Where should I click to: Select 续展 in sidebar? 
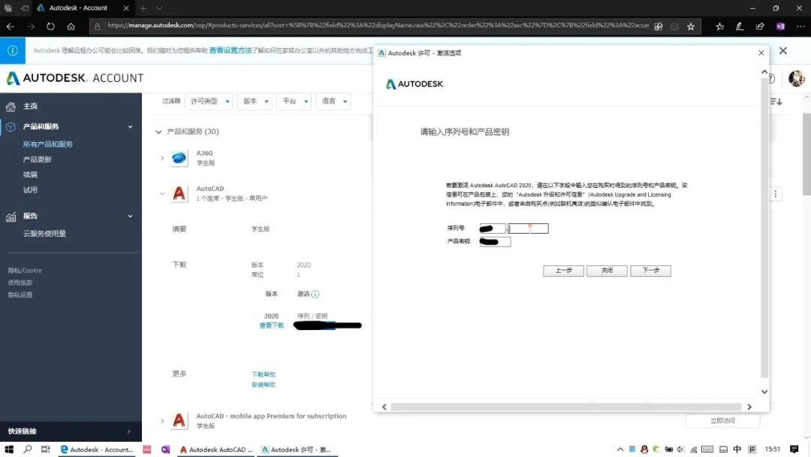[x=30, y=174]
